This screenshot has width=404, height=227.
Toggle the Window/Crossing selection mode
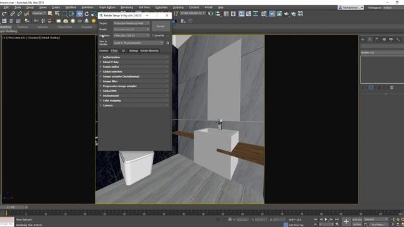point(71,14)
